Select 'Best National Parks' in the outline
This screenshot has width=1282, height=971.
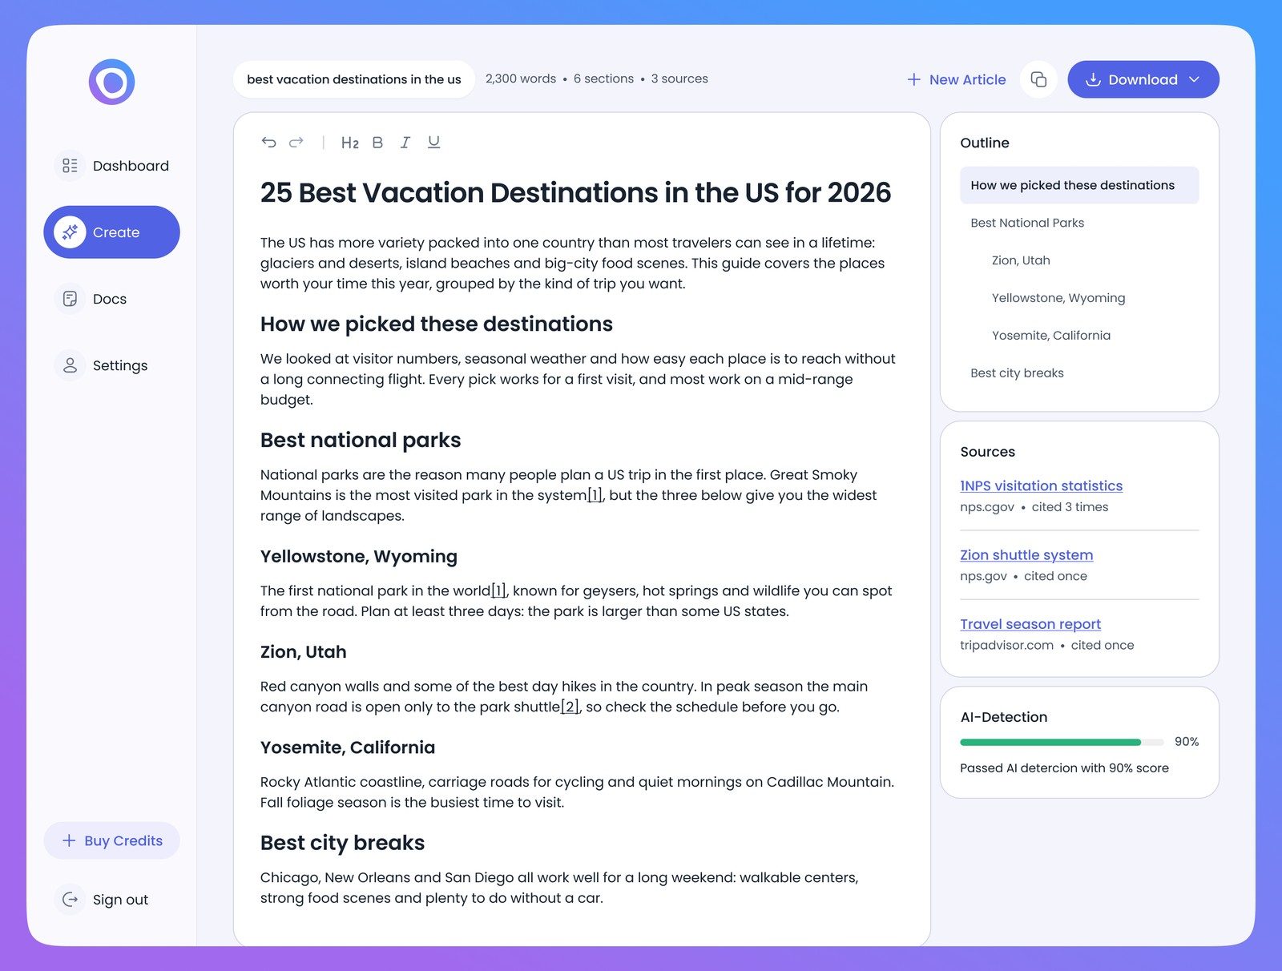pos(1027,223)
